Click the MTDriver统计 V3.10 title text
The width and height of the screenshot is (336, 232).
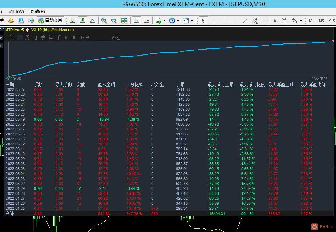click(40, 30)
